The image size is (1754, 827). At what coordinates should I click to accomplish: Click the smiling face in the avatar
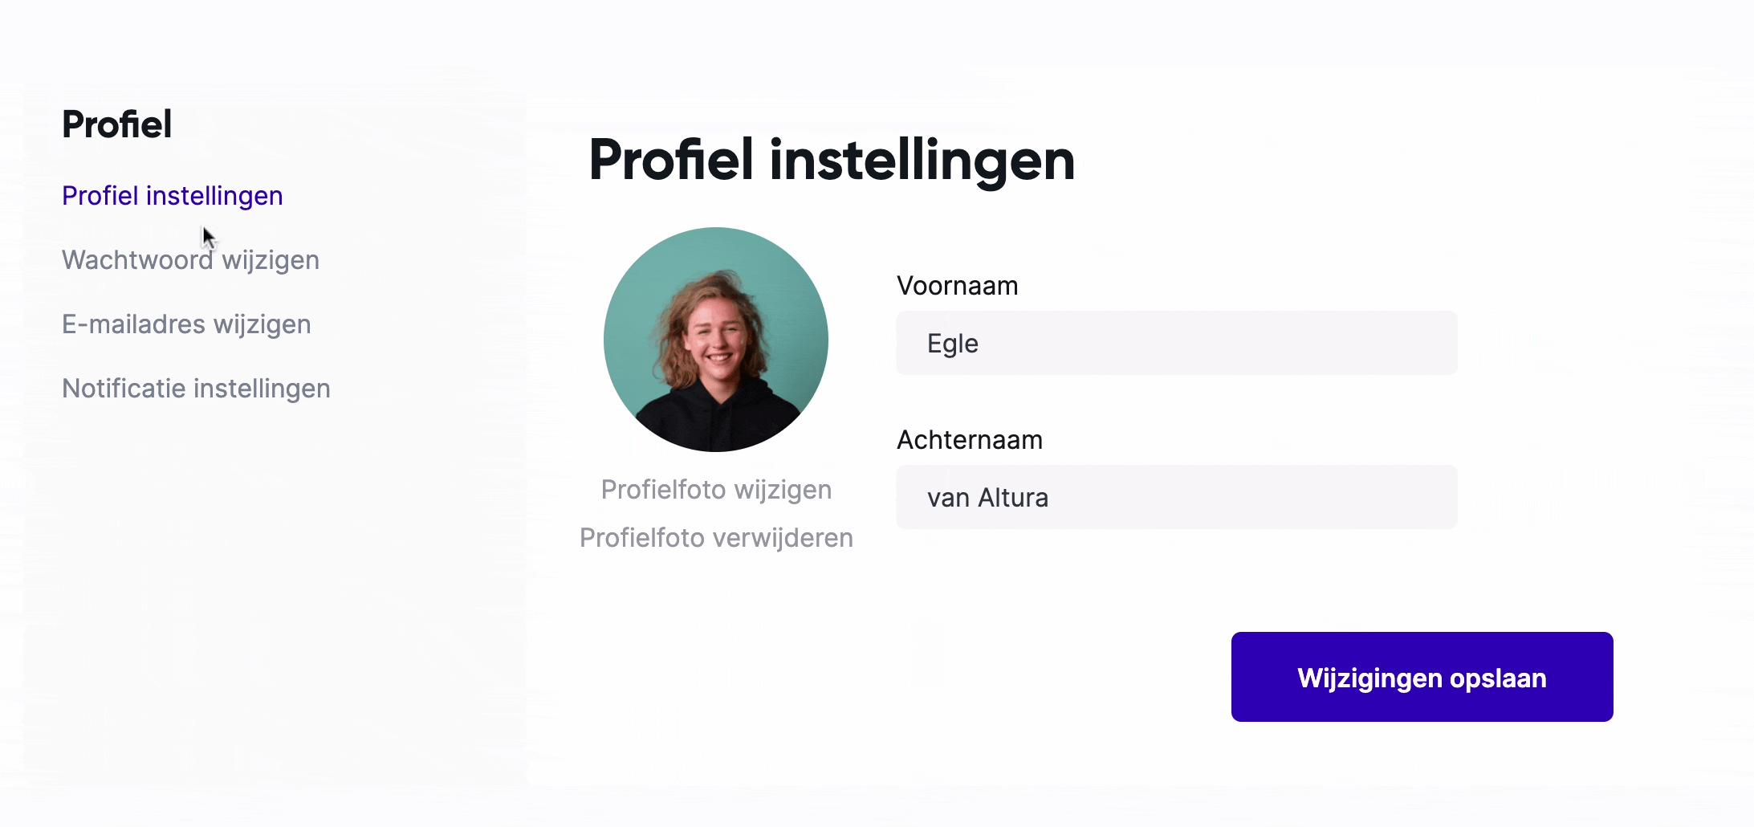pyautogui.click(x=718, y=333)
